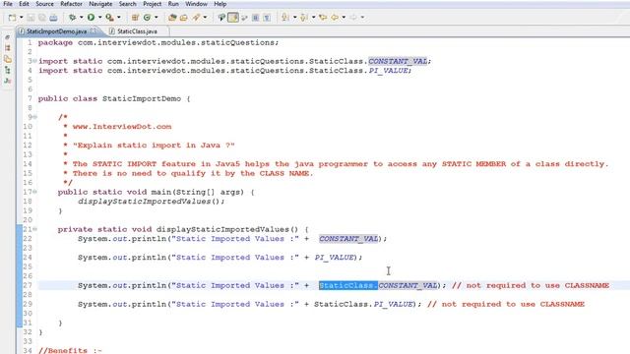630x354 pixels.
Task: Open dropdown arrow next to Debug icon
Action: [x=81, y=18]
